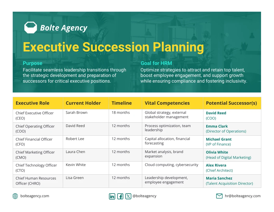The image size is (274, 212).
Task: Open the LinkedIn icon in footer
Action: 112,196
